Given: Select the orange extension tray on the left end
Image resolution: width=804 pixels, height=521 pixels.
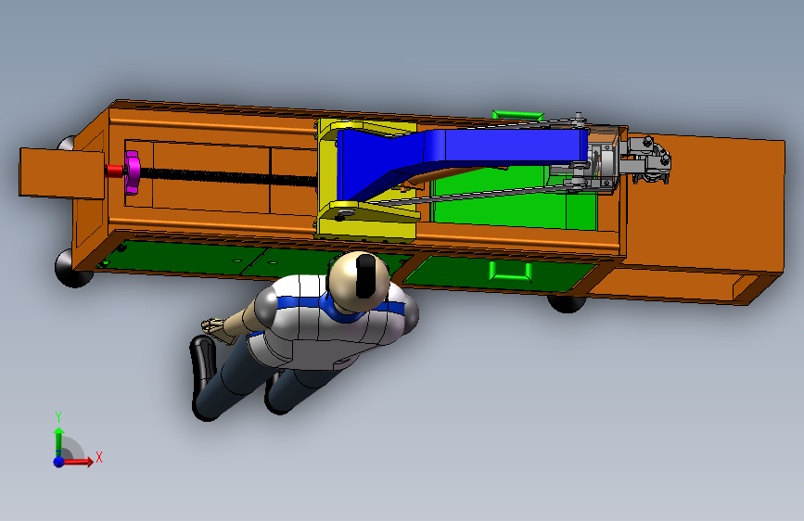Looking at the screenshot, I should pos(61,172).
